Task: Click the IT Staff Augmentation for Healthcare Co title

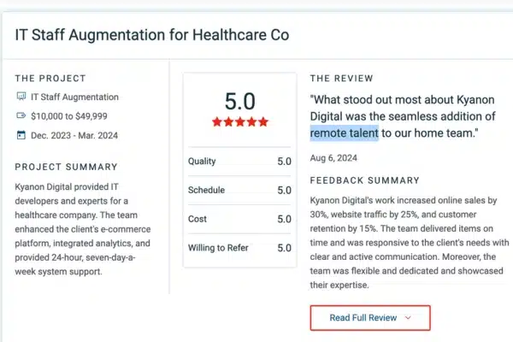Action: point(152,35)
